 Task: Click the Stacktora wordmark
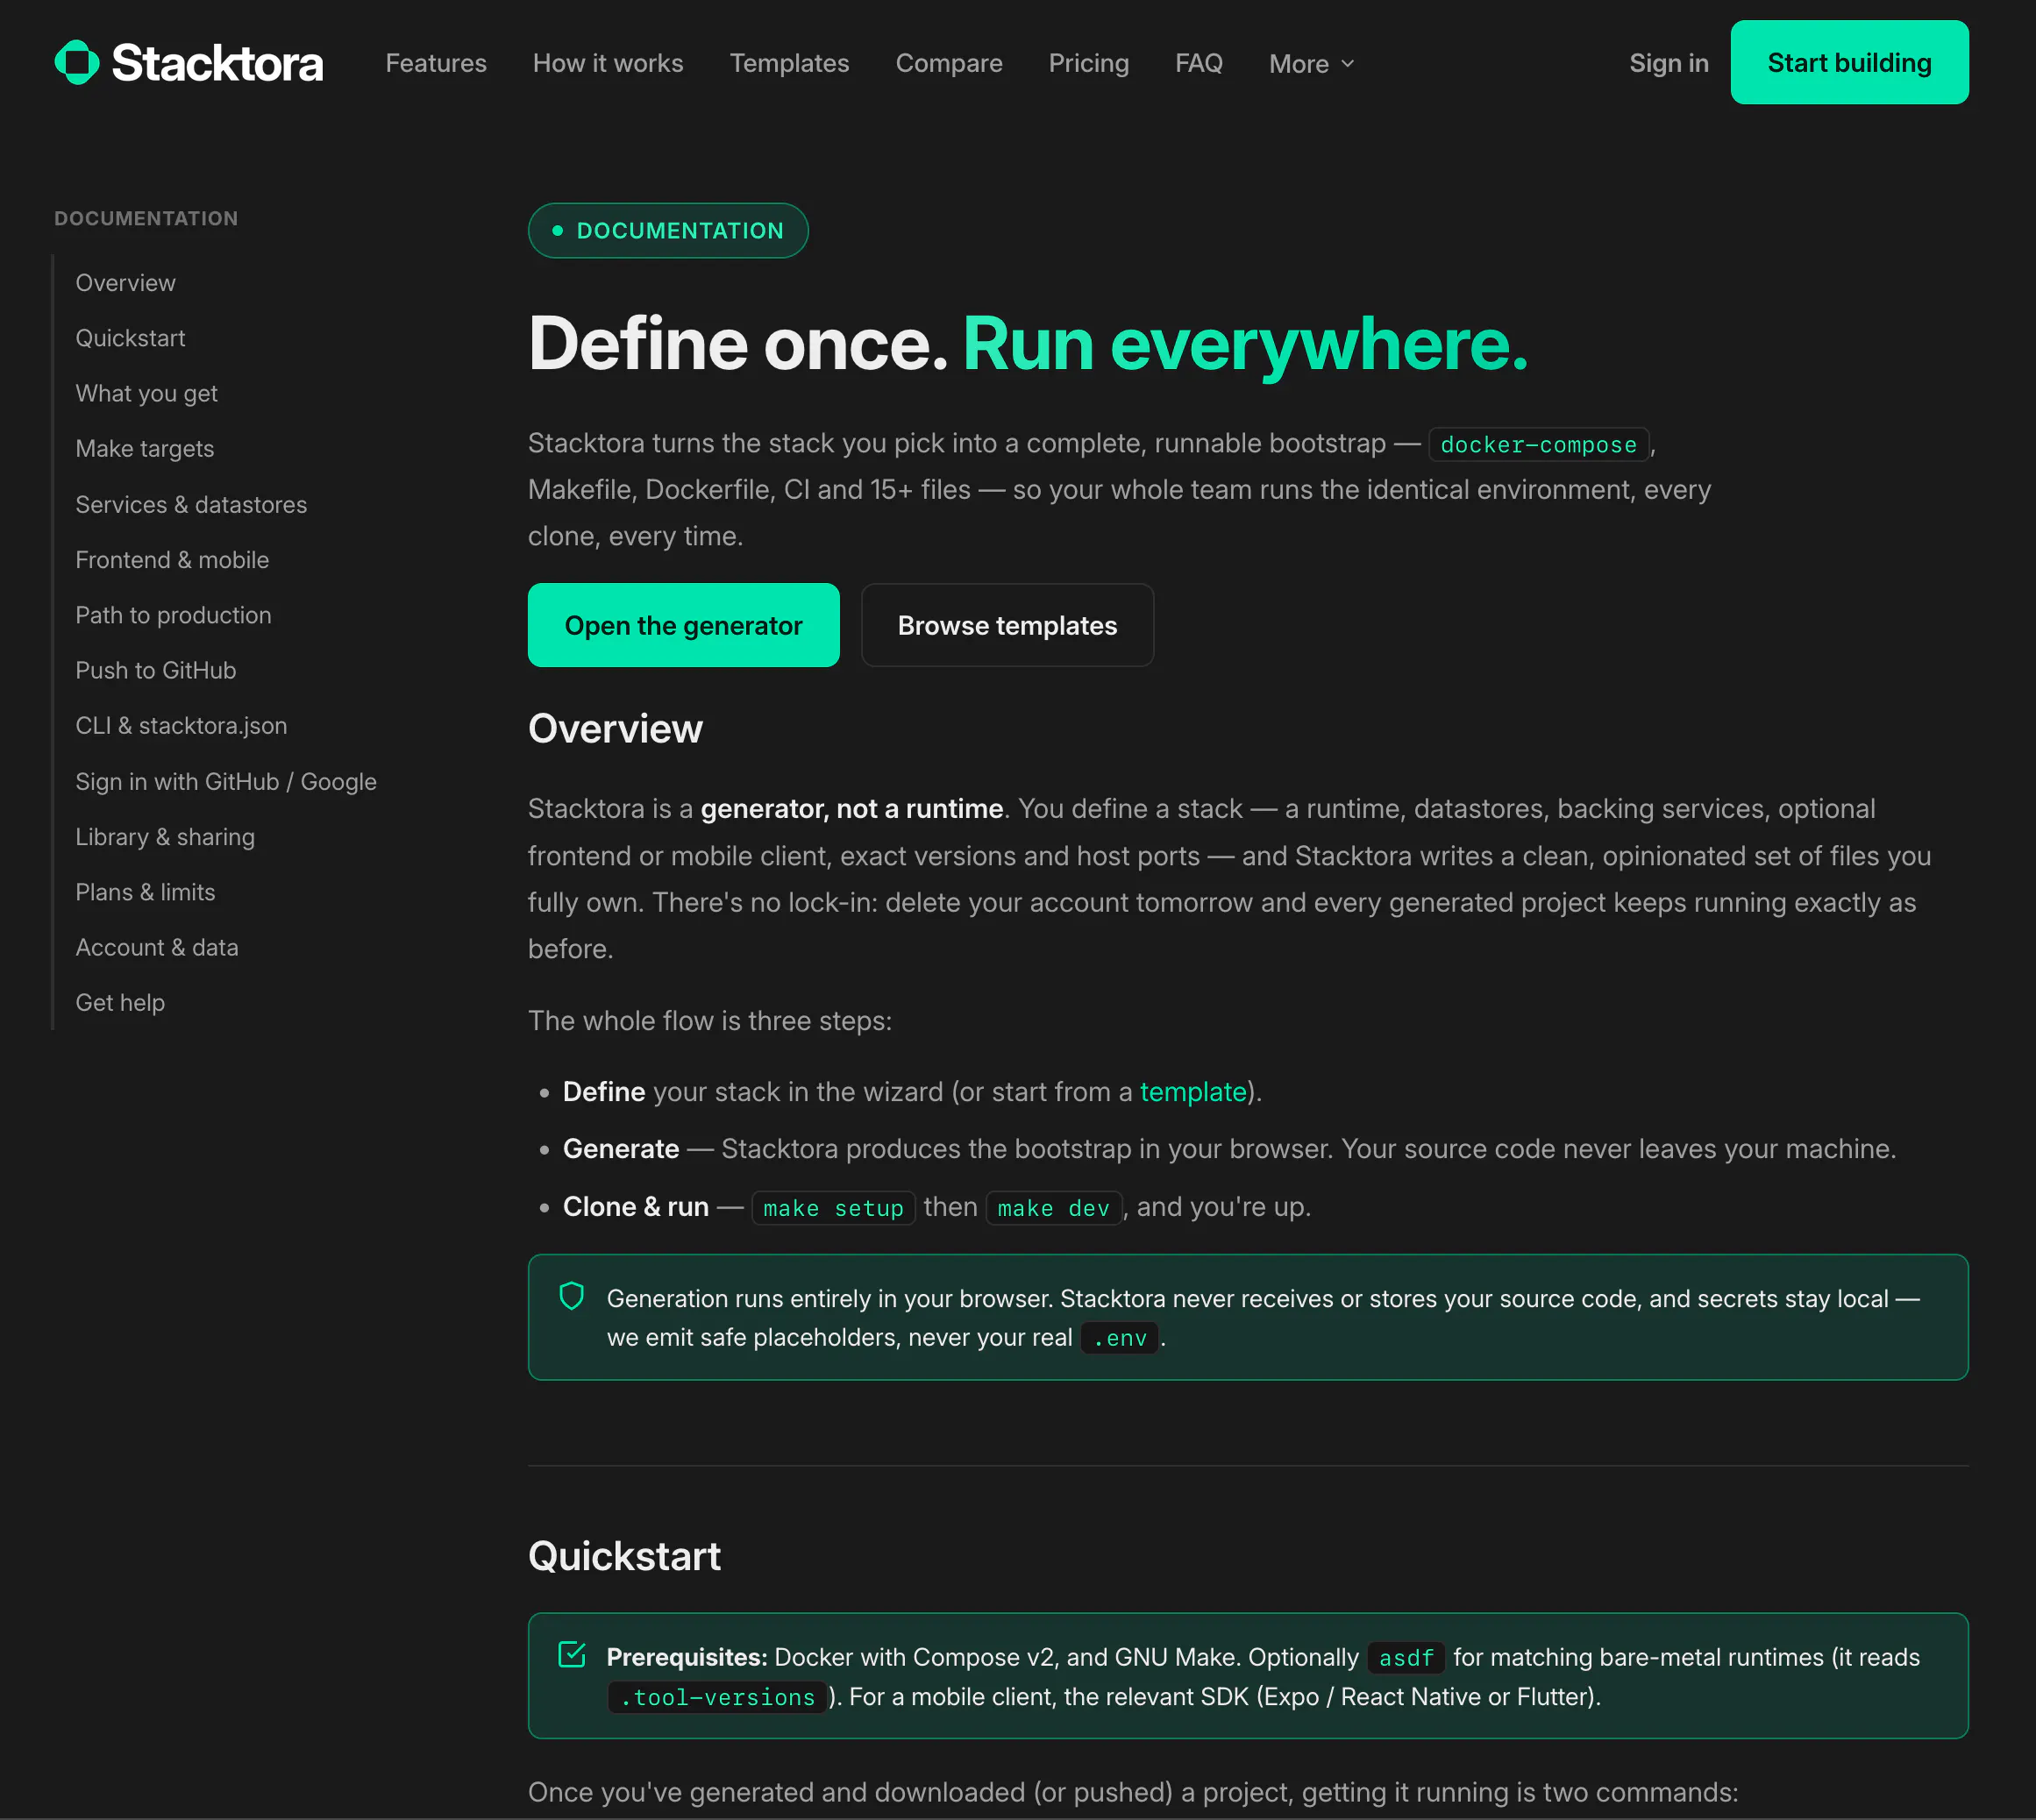click(218, 63)
